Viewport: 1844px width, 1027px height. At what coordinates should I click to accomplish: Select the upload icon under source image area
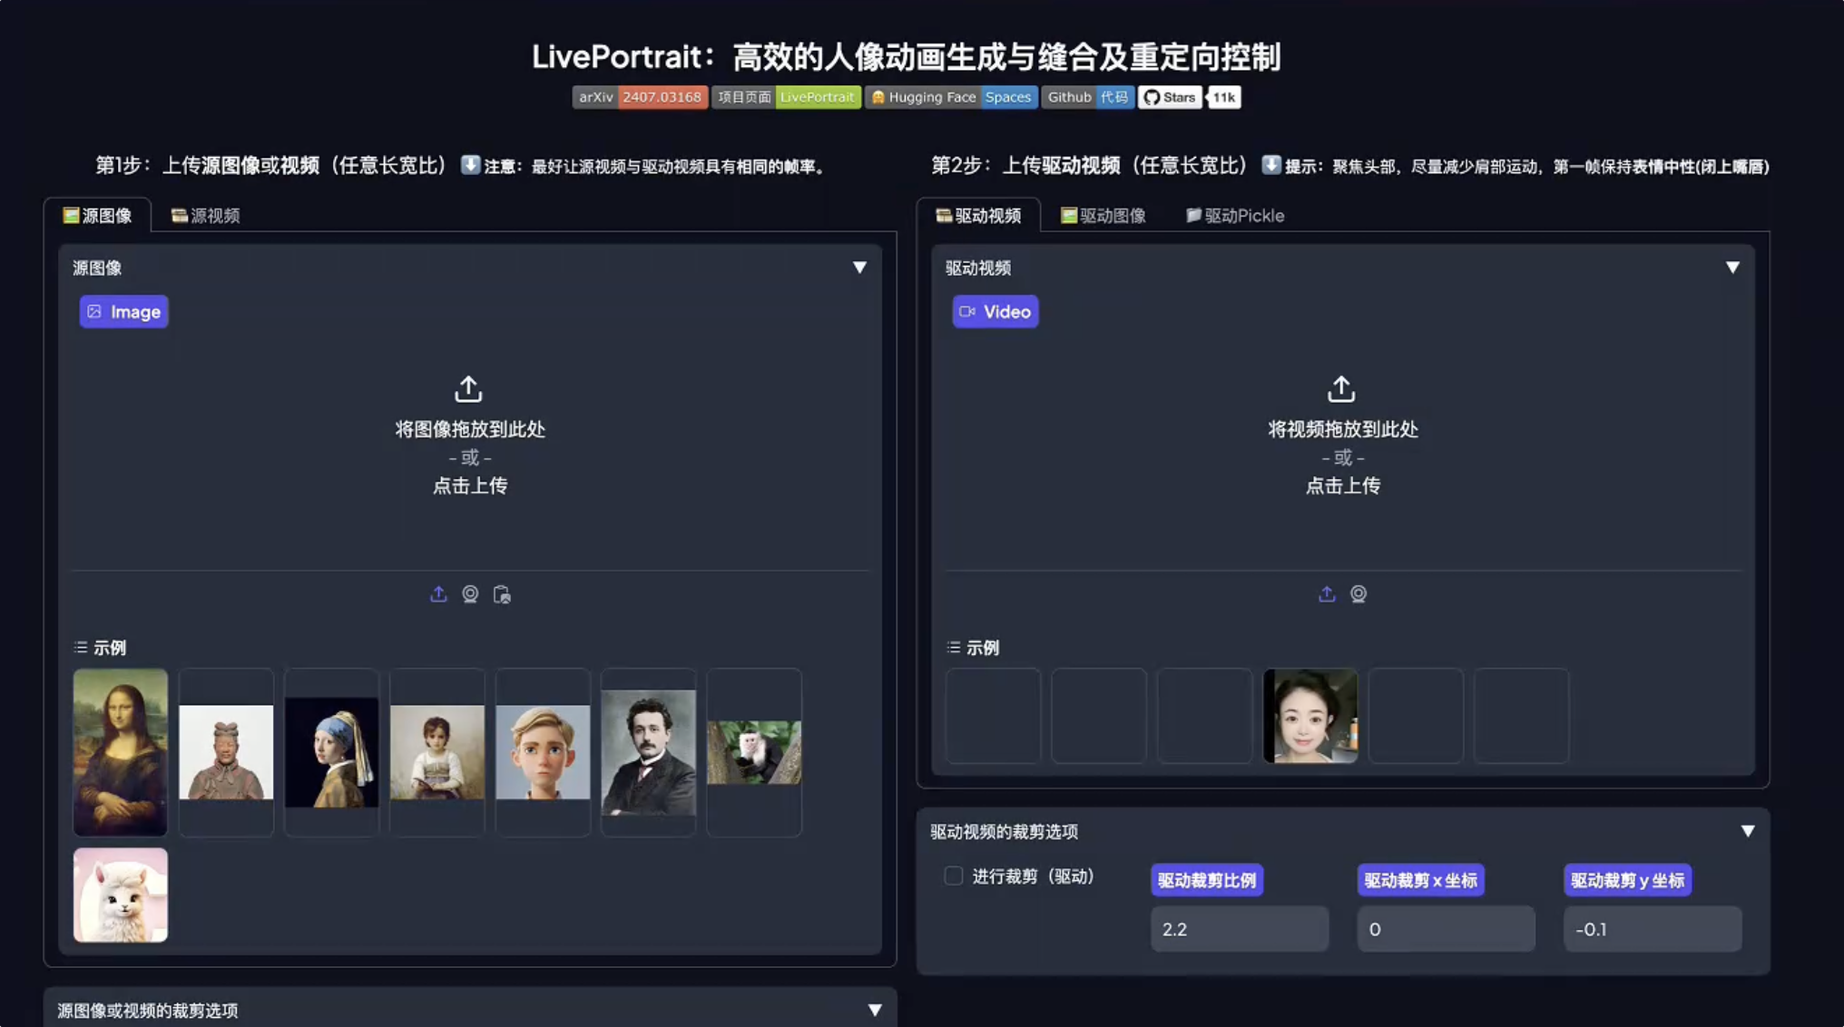pyautogui.click(x=438, y=594)
